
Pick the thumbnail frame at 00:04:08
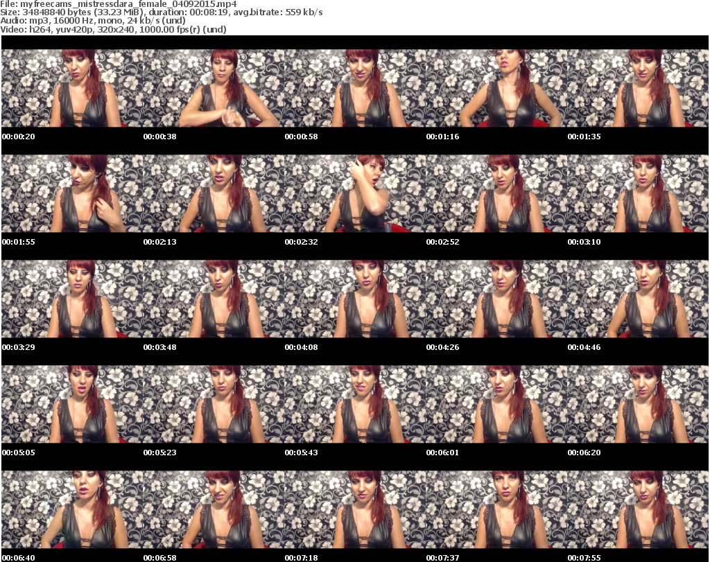[355, 299]
